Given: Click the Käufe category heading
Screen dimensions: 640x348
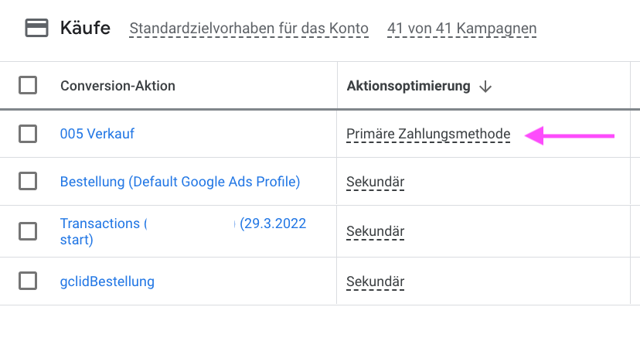Looking at the screenshot, I should (85, 28).
